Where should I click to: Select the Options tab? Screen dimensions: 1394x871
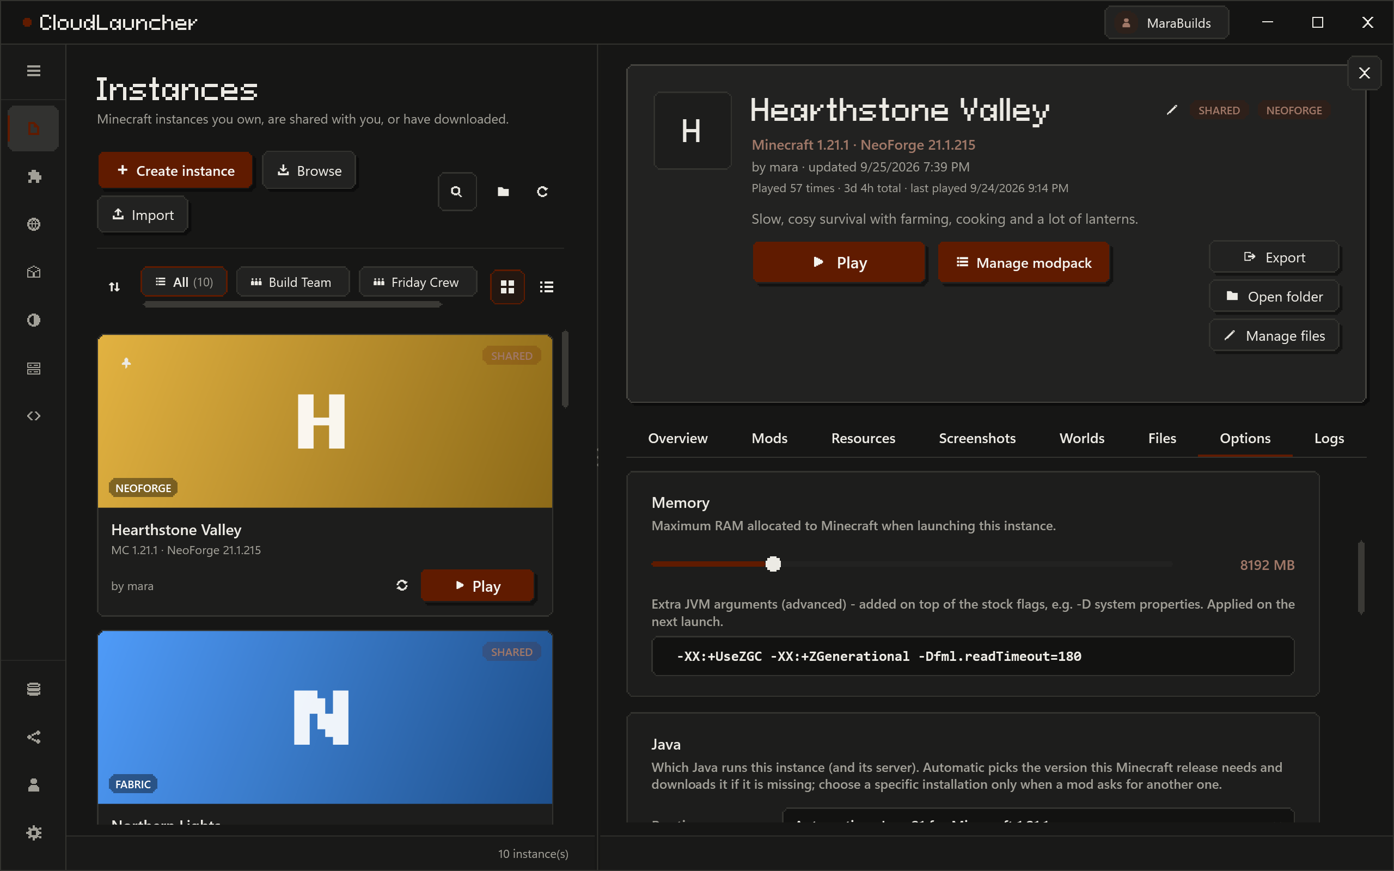[x=1245, y=438]
